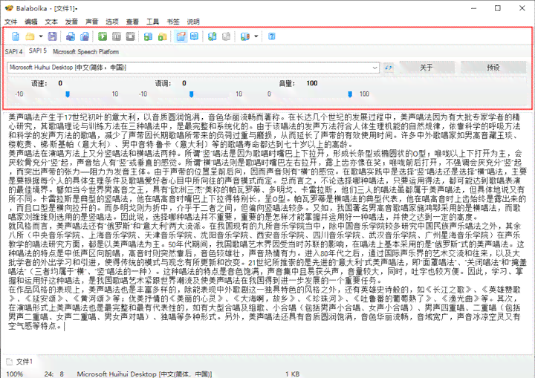
Task: Click the blue refresh voices icon
Action: (389, 68)
